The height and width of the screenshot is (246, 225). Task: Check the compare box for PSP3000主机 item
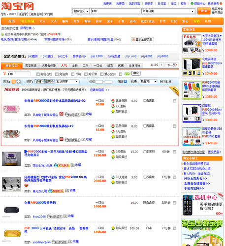point(174,152)
